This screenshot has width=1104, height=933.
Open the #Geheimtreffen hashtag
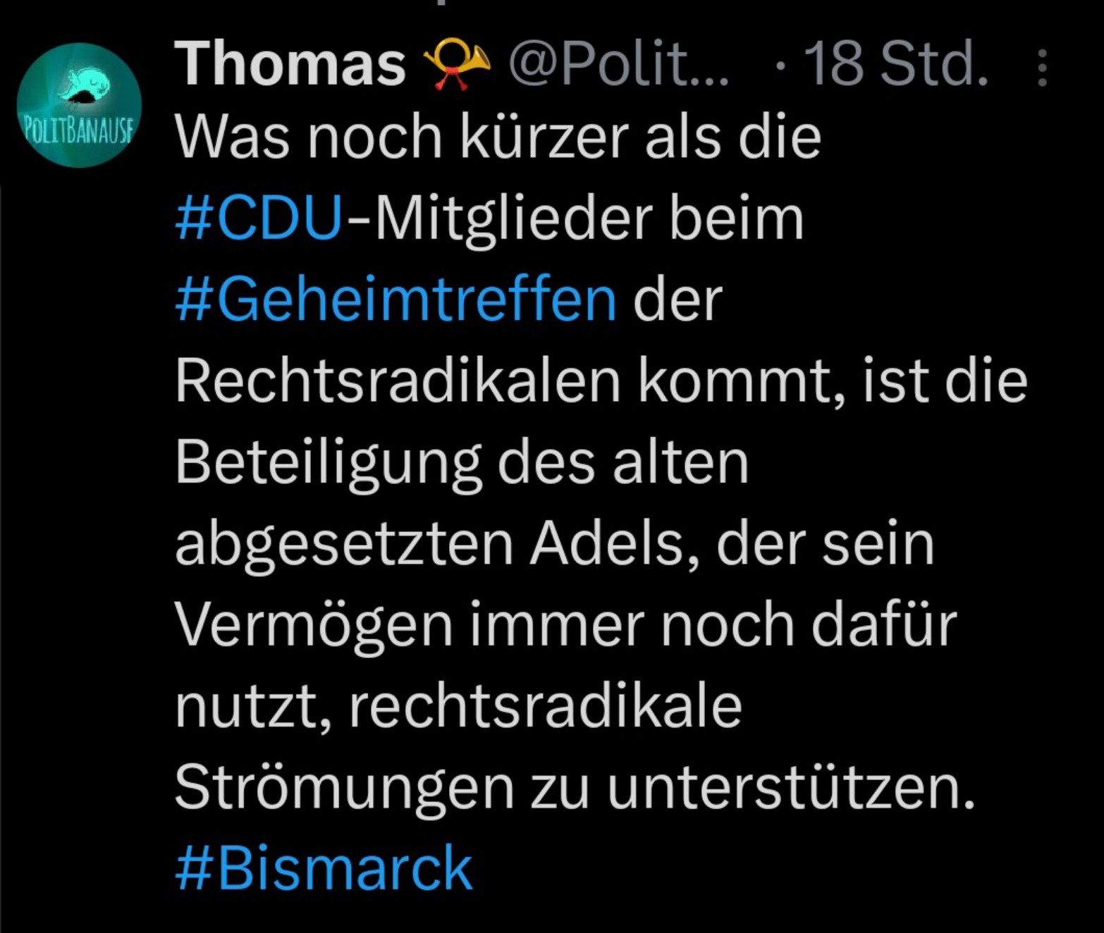[x=395, y=299]
